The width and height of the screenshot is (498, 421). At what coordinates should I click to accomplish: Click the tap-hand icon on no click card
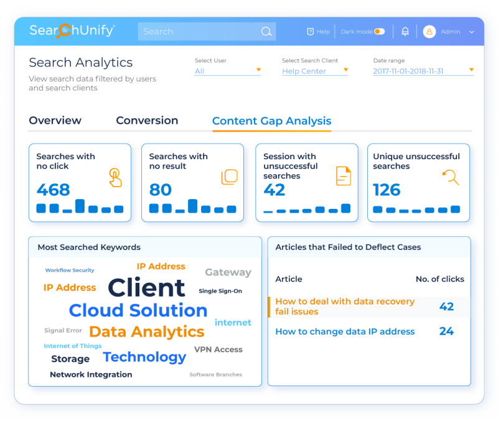click(x=115, y=178)
